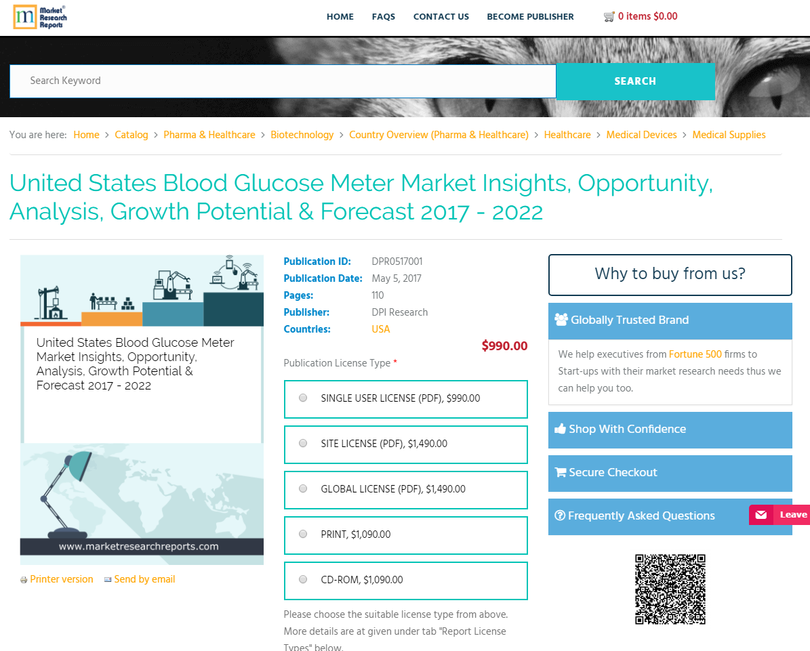Expand the Shop With Confidence section
810x651 pixels.
(670, 429)
